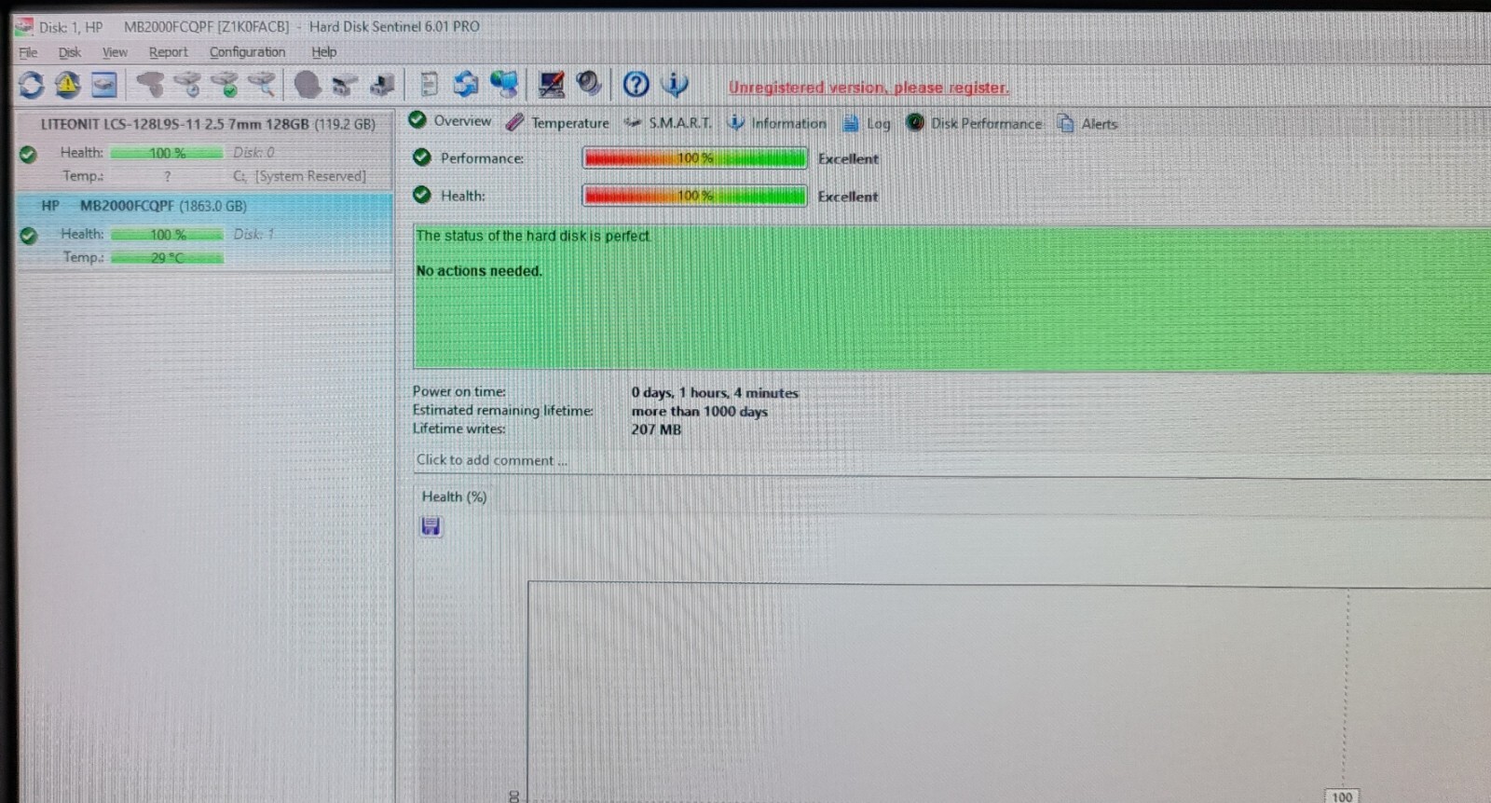The width and height of the screenshot is (1491, 803).
Task: Click green status check beside LITEONIT Health
Action: (28, 154)
